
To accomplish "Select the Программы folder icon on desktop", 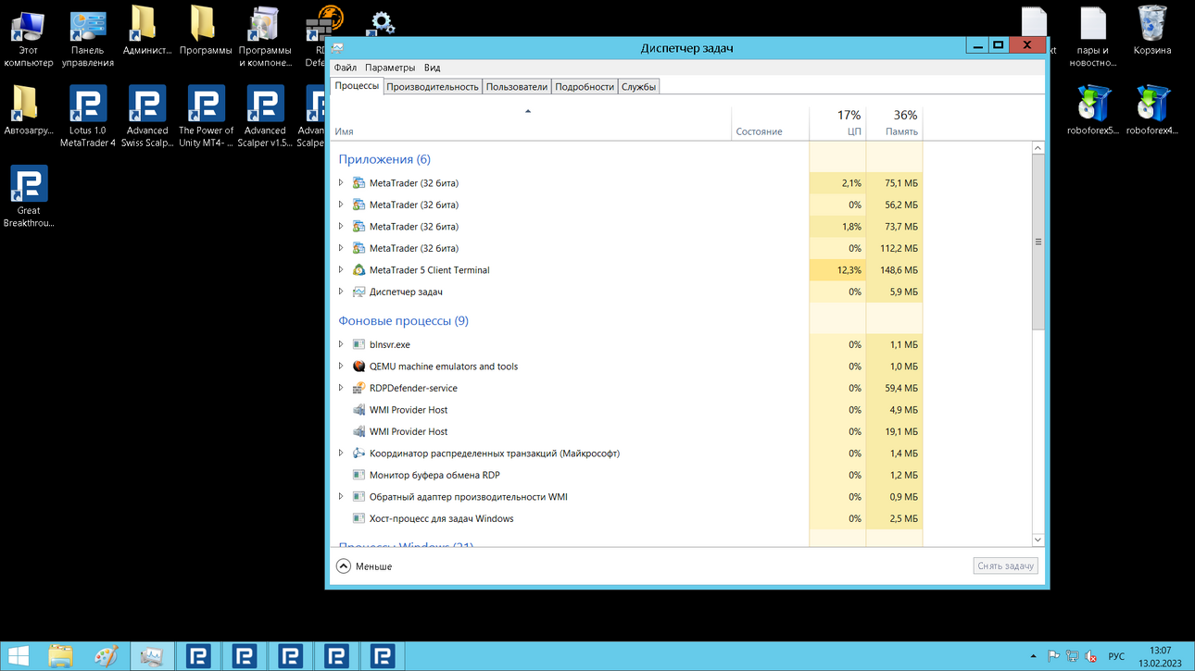I will [206, 31].
